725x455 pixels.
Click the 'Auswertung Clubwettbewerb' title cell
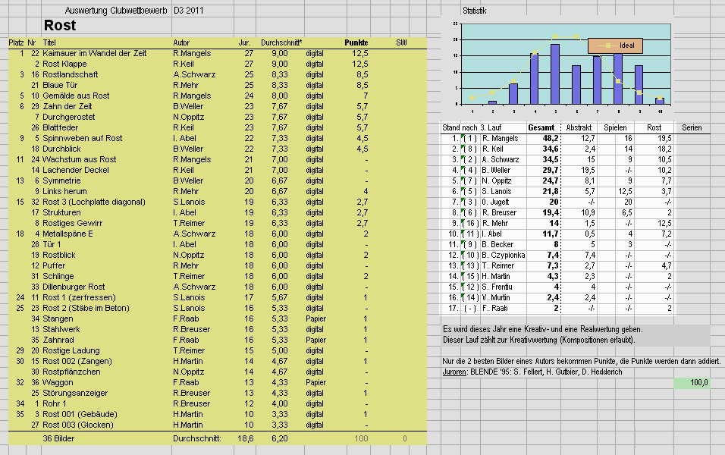(x=116, y=10)
